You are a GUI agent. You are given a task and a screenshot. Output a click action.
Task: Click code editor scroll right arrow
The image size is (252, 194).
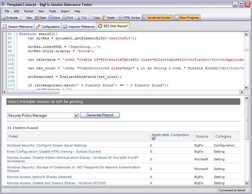coord(241,92)
